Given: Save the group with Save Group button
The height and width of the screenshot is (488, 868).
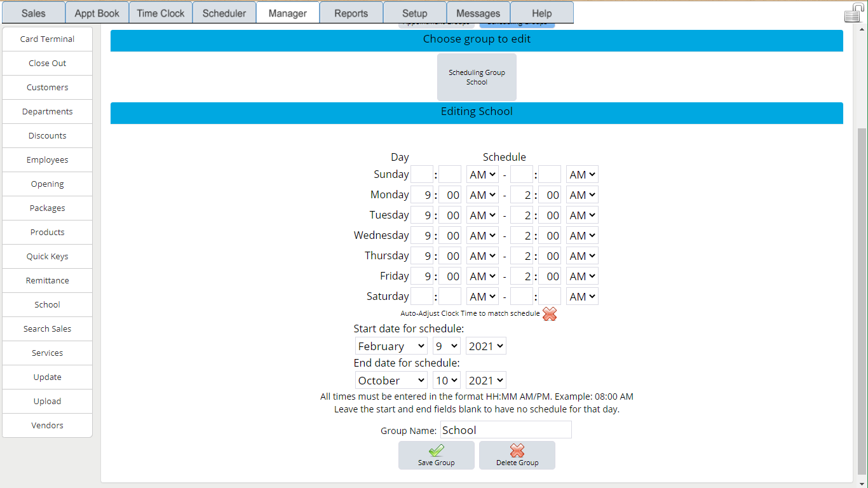Looking at the screenshot, I should point(437,456).
